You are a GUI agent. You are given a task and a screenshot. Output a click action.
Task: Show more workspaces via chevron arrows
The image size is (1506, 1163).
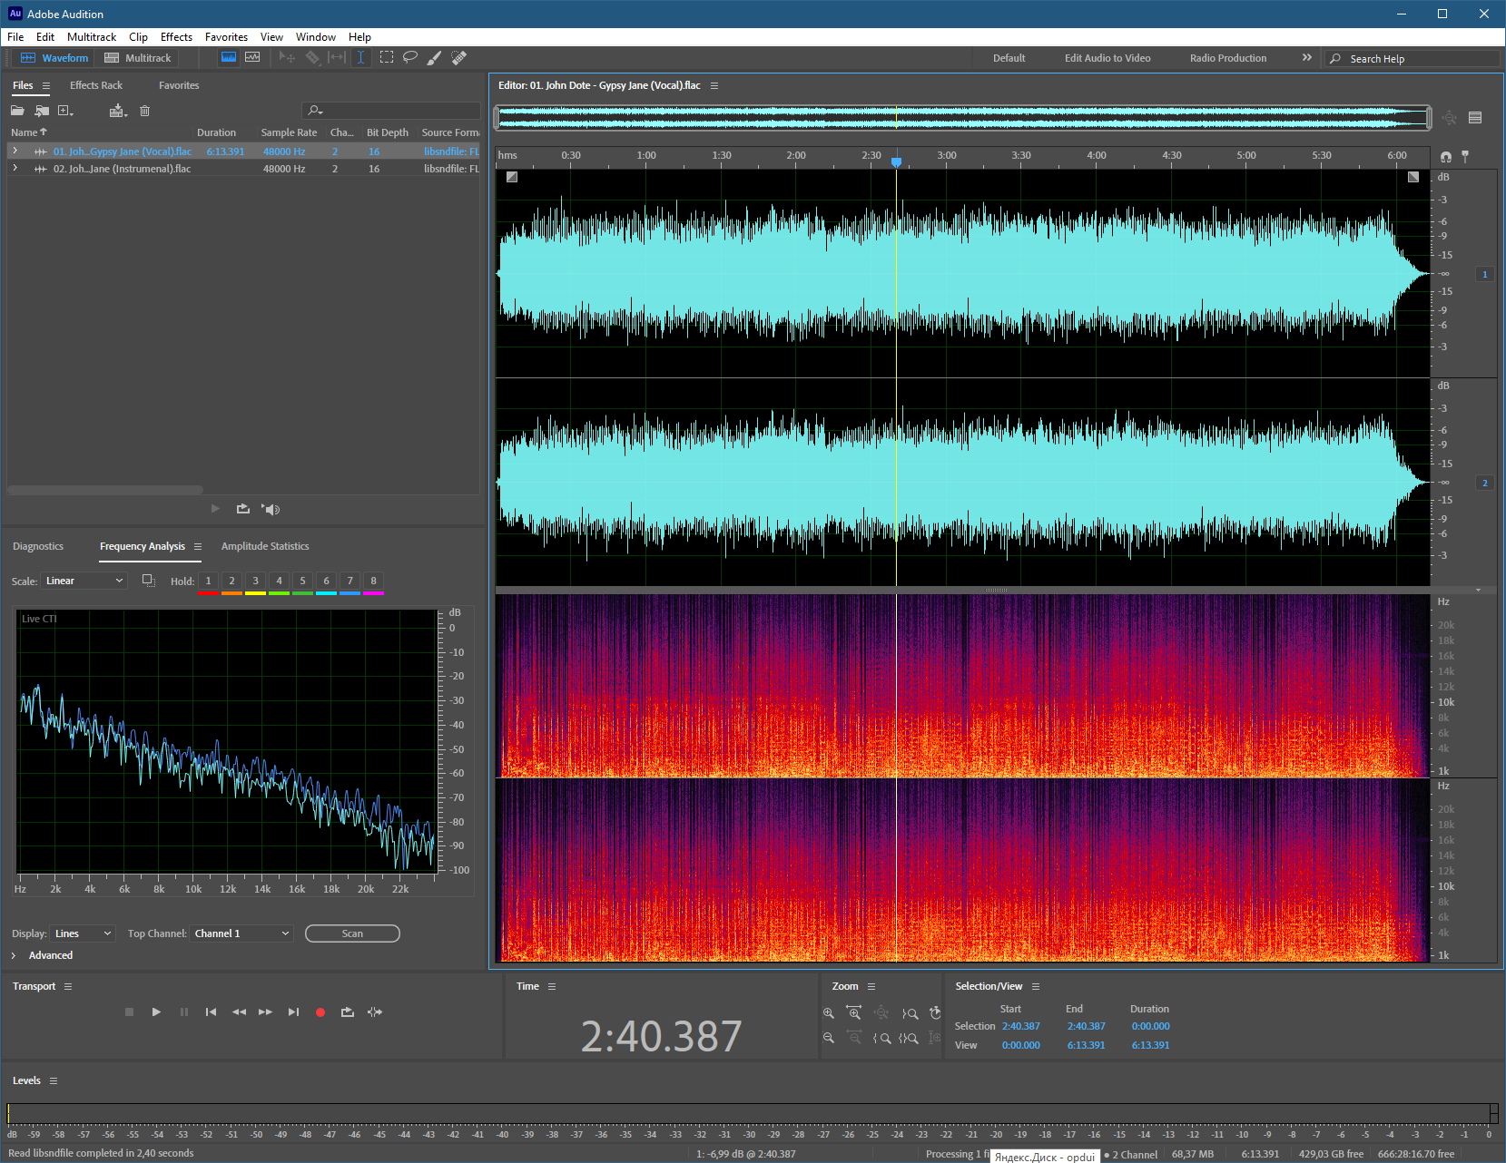(1307, 57)
